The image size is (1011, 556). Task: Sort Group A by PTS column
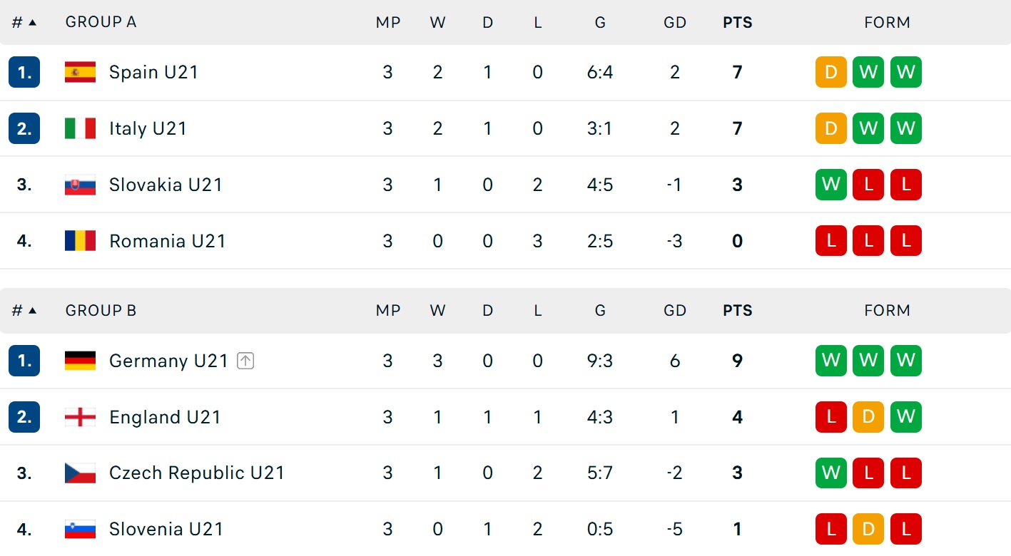click(738, 22)
